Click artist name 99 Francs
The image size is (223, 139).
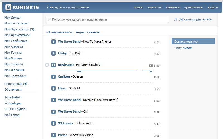[66, 123]
